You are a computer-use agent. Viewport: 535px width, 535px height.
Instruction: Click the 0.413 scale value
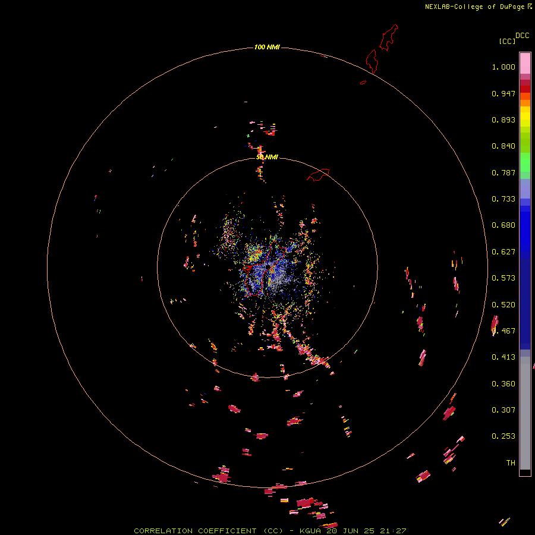[503, 357]
